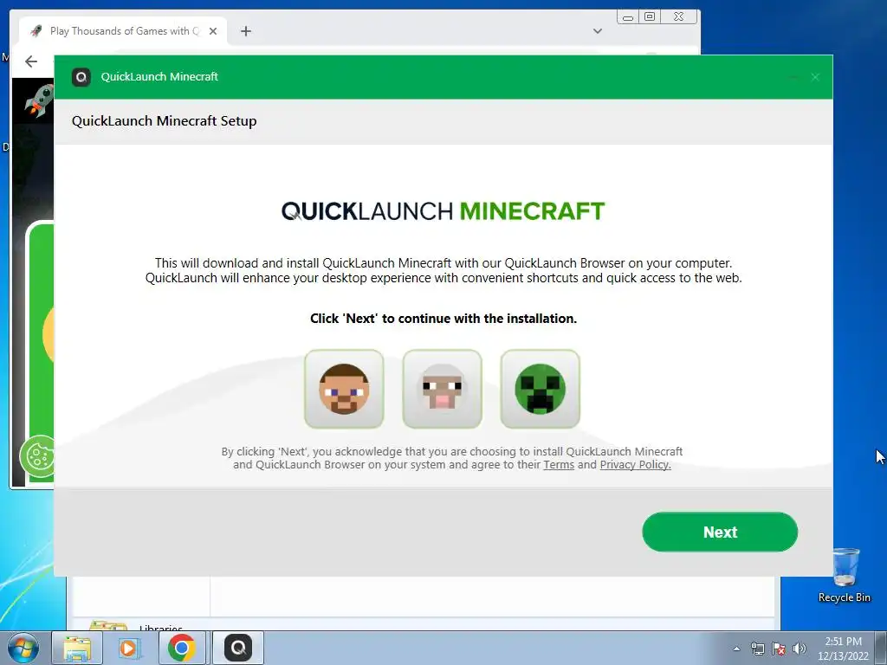The image size is (887, 665).
Task: Open the Action Center flag icon
Action: pyautogui.click(x=779, y=649)
